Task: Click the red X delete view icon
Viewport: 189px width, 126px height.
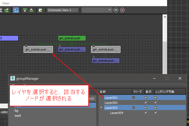Action: click(x=122, y=10)
